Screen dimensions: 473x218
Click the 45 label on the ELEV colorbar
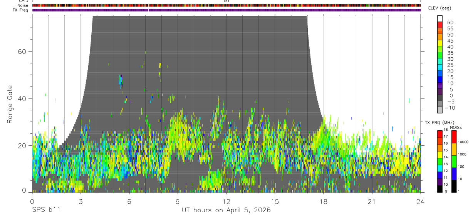tap(450, 41)
